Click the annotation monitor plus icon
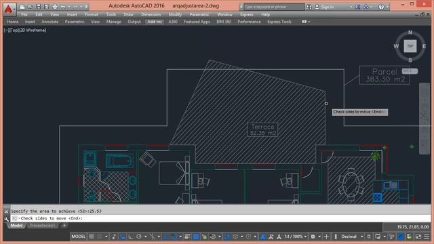This screenshot has width=434, height=244. (326, 237)
